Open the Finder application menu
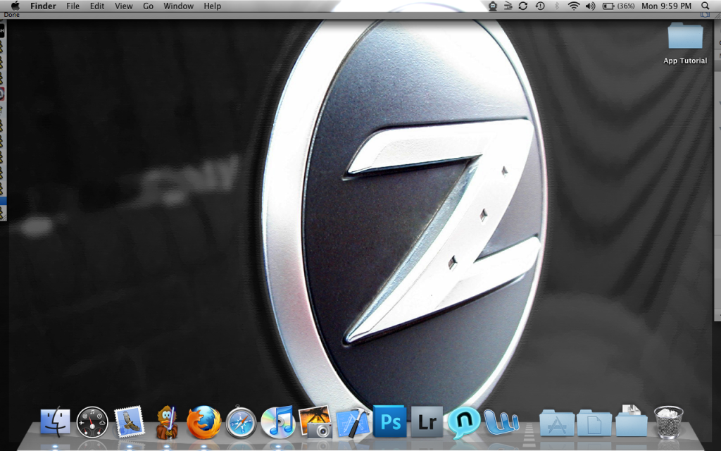Image resolution: width=721 pixels, height=451 pixels. tap(43, 6)
